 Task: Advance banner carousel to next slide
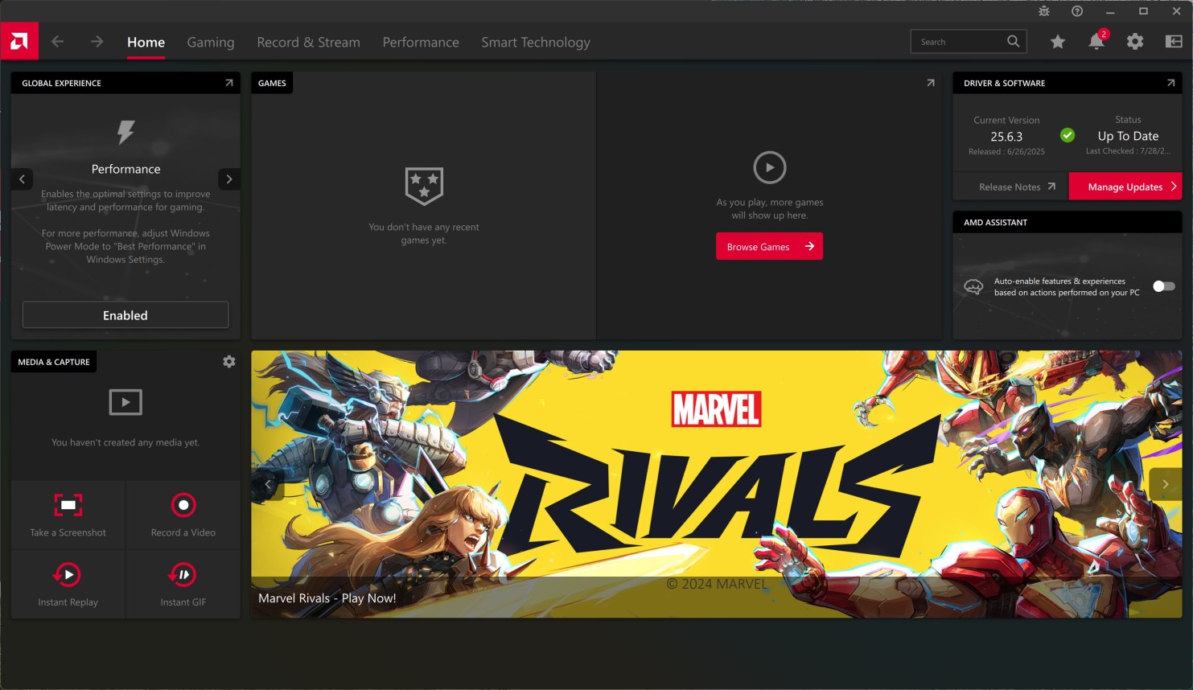[1165, 484]
